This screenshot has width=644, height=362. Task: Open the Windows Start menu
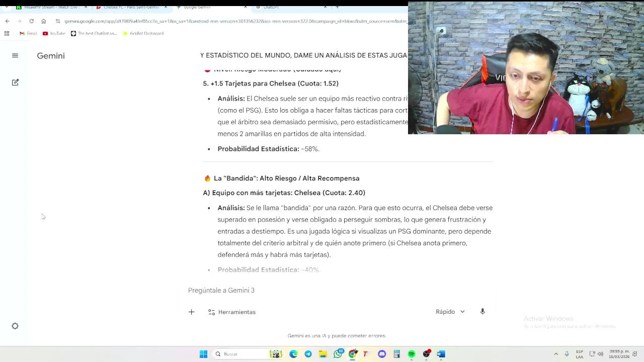click(203, 354)
